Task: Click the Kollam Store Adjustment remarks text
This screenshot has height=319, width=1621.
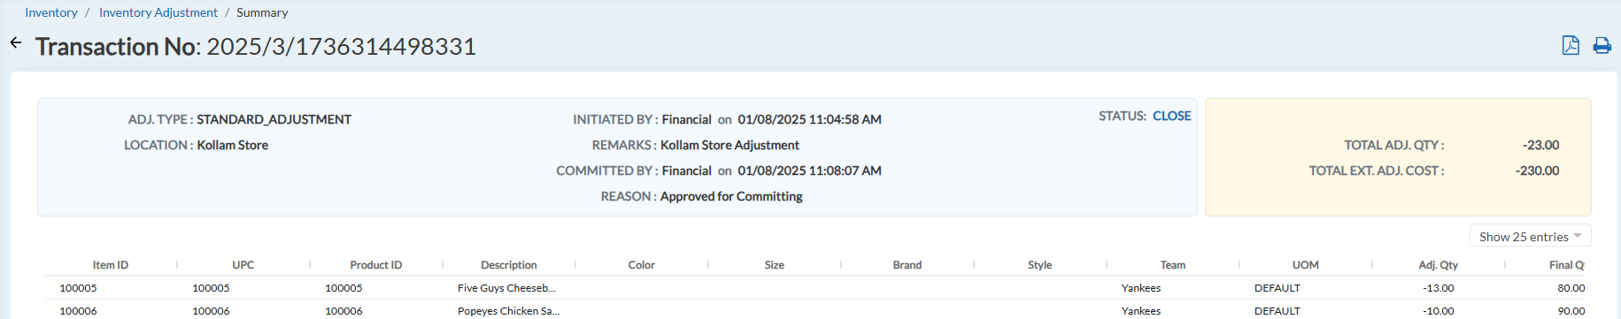Action: pos(729,145)
